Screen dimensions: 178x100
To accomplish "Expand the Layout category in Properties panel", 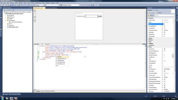I will click(x=148, y=38).
